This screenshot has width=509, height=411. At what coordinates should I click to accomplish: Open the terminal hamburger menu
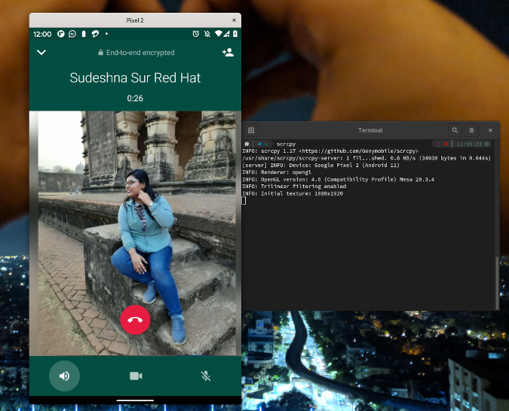(x=471, y=130)
